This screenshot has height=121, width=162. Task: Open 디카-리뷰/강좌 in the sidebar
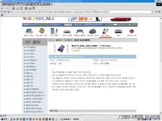(31, 60)
